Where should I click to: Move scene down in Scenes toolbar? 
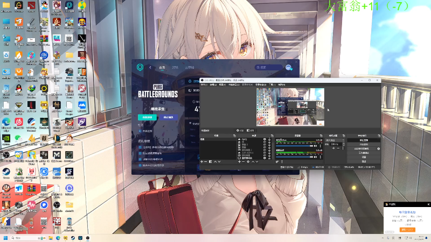tap(219, 162)
